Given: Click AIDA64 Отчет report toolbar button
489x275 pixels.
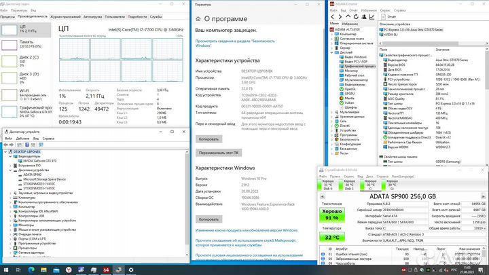Looking at the screenshot, I should pos(389,17).
